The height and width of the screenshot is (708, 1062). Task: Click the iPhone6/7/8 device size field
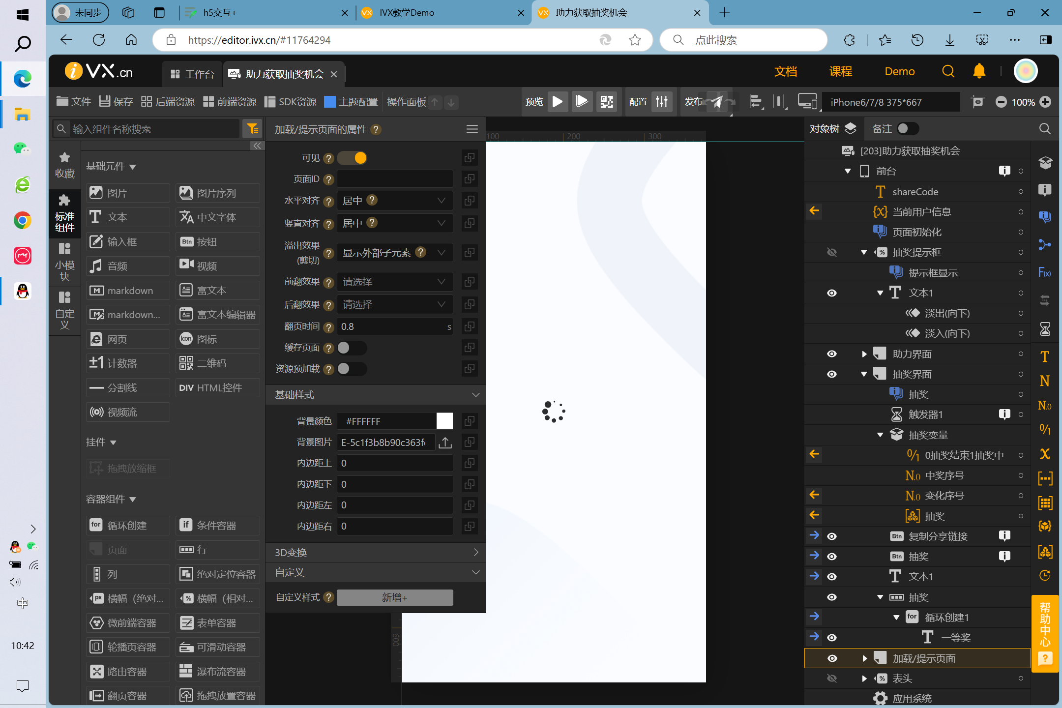coord(891,102)
